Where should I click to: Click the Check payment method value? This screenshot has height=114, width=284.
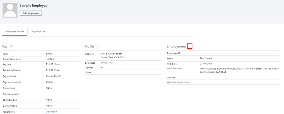click(49, 82)
